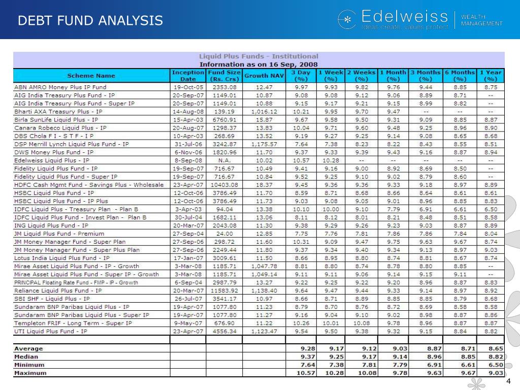520x390 pixels.
Task: Select the 3 Months (%) column header
Action: 426,76
